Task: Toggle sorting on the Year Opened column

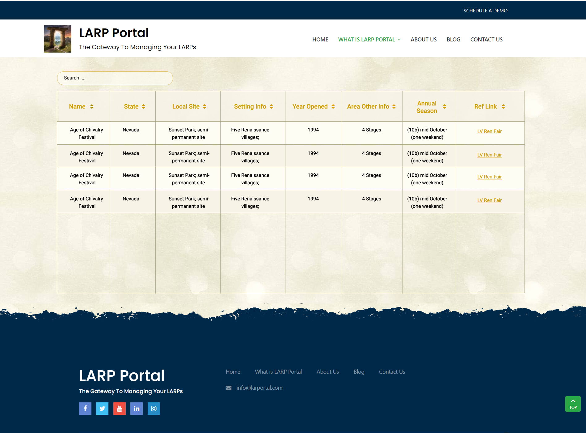Action: tap(333, 106)
